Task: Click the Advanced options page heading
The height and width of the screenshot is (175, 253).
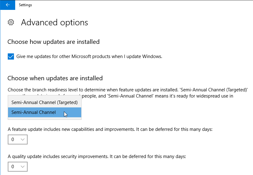Action: tap(55, 22)
